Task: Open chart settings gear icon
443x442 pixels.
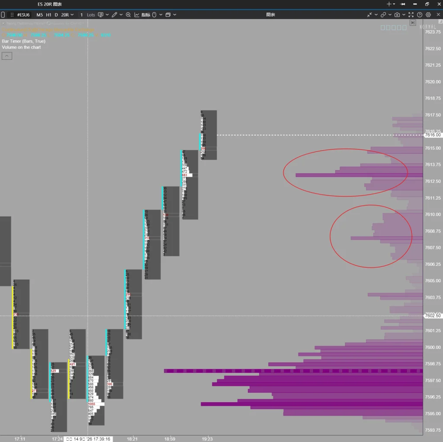Action: [x=428, y=15]
